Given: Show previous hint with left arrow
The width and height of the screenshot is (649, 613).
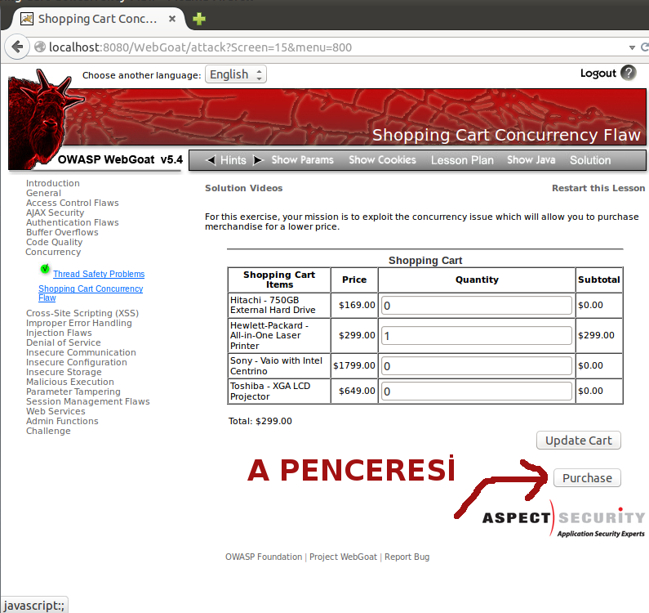Looking at the screenshot, I should coord(211,160).
